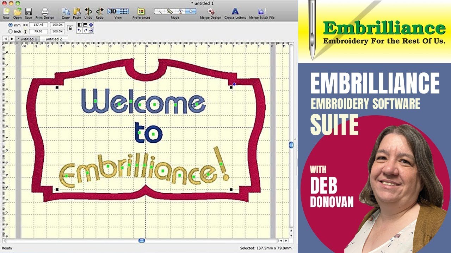Click the dark blue 'to' embroidered text
This screenshot has height=253, width=451.
(148, 132)
